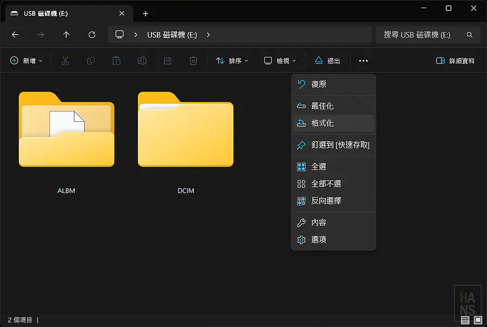This screenshot has width=487, height=327.
Task: Expand the 新增 (New) dropdown
Action: pos(26,61)
